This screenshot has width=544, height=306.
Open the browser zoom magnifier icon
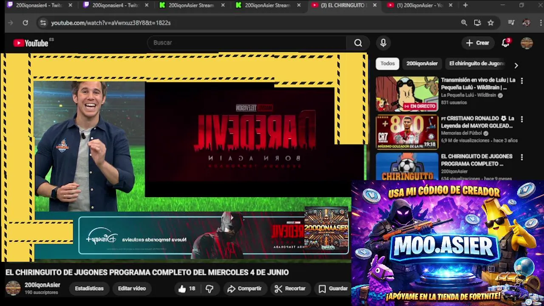click(x=464, y=23)
